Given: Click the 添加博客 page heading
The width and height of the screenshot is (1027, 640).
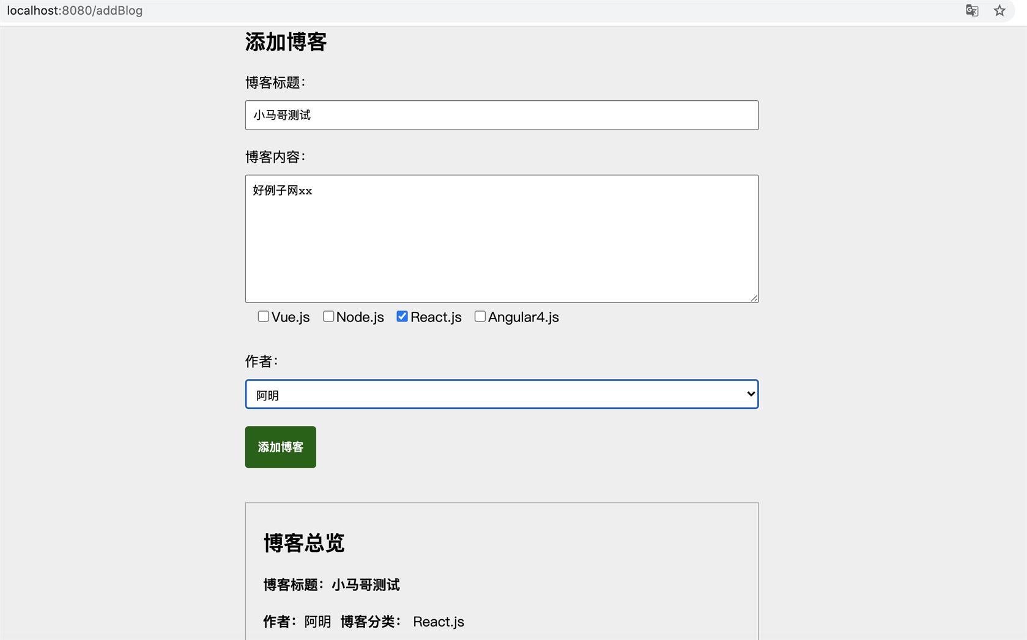Looking at the screenshot, I should (286, 42).
